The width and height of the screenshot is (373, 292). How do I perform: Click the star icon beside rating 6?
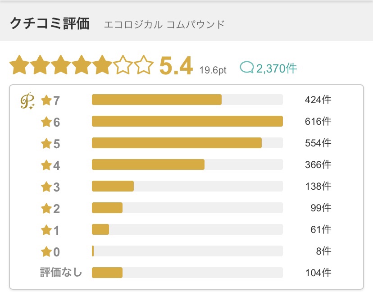[46, 122]
